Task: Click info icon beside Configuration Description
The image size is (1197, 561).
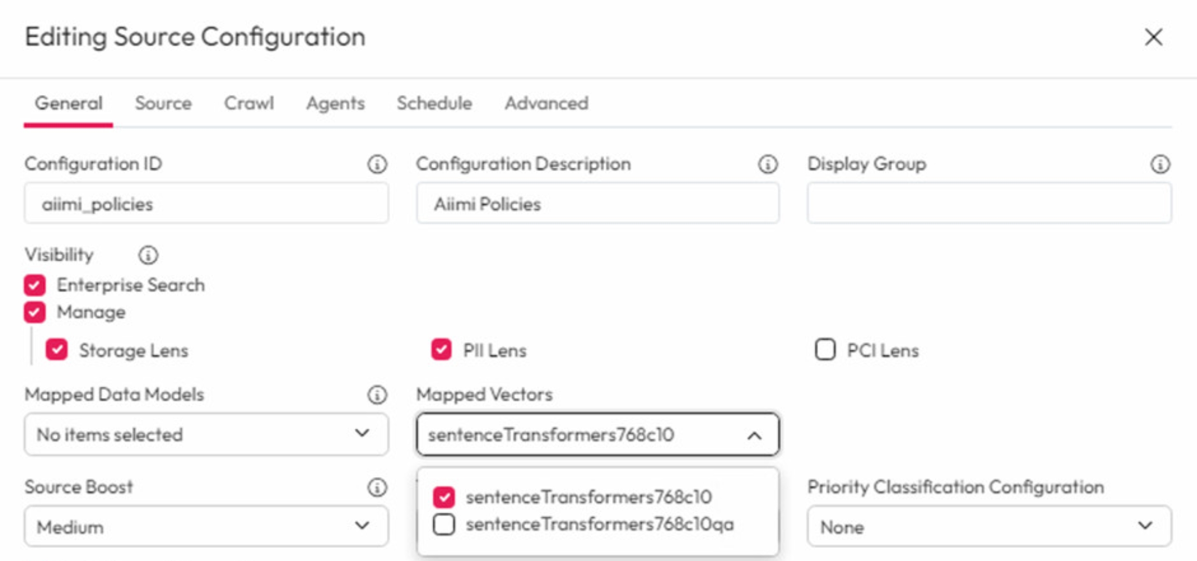Action: (x=768, y=164)
